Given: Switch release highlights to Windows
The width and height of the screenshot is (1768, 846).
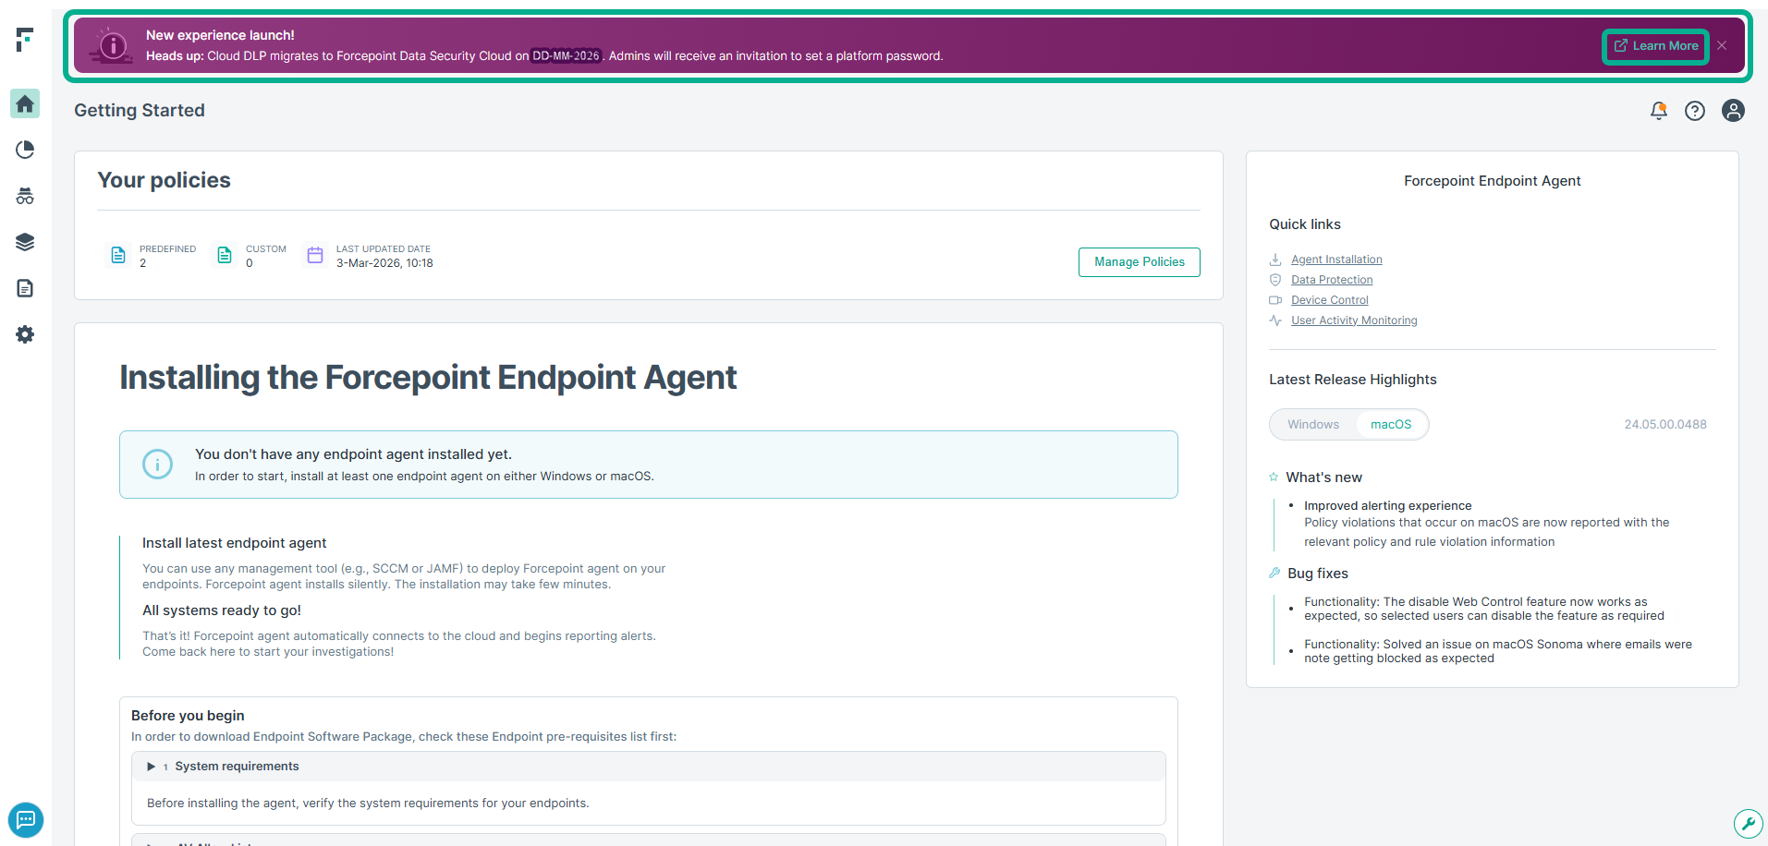Looking at the screenshot, I should tap(1313, 425).
